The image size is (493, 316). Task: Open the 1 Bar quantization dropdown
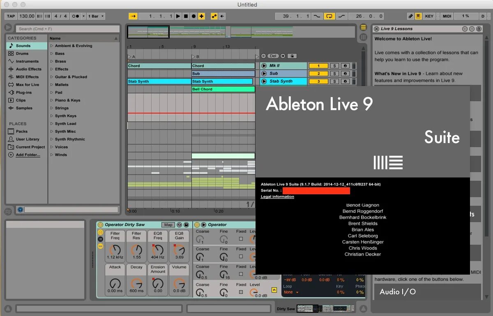96,16
